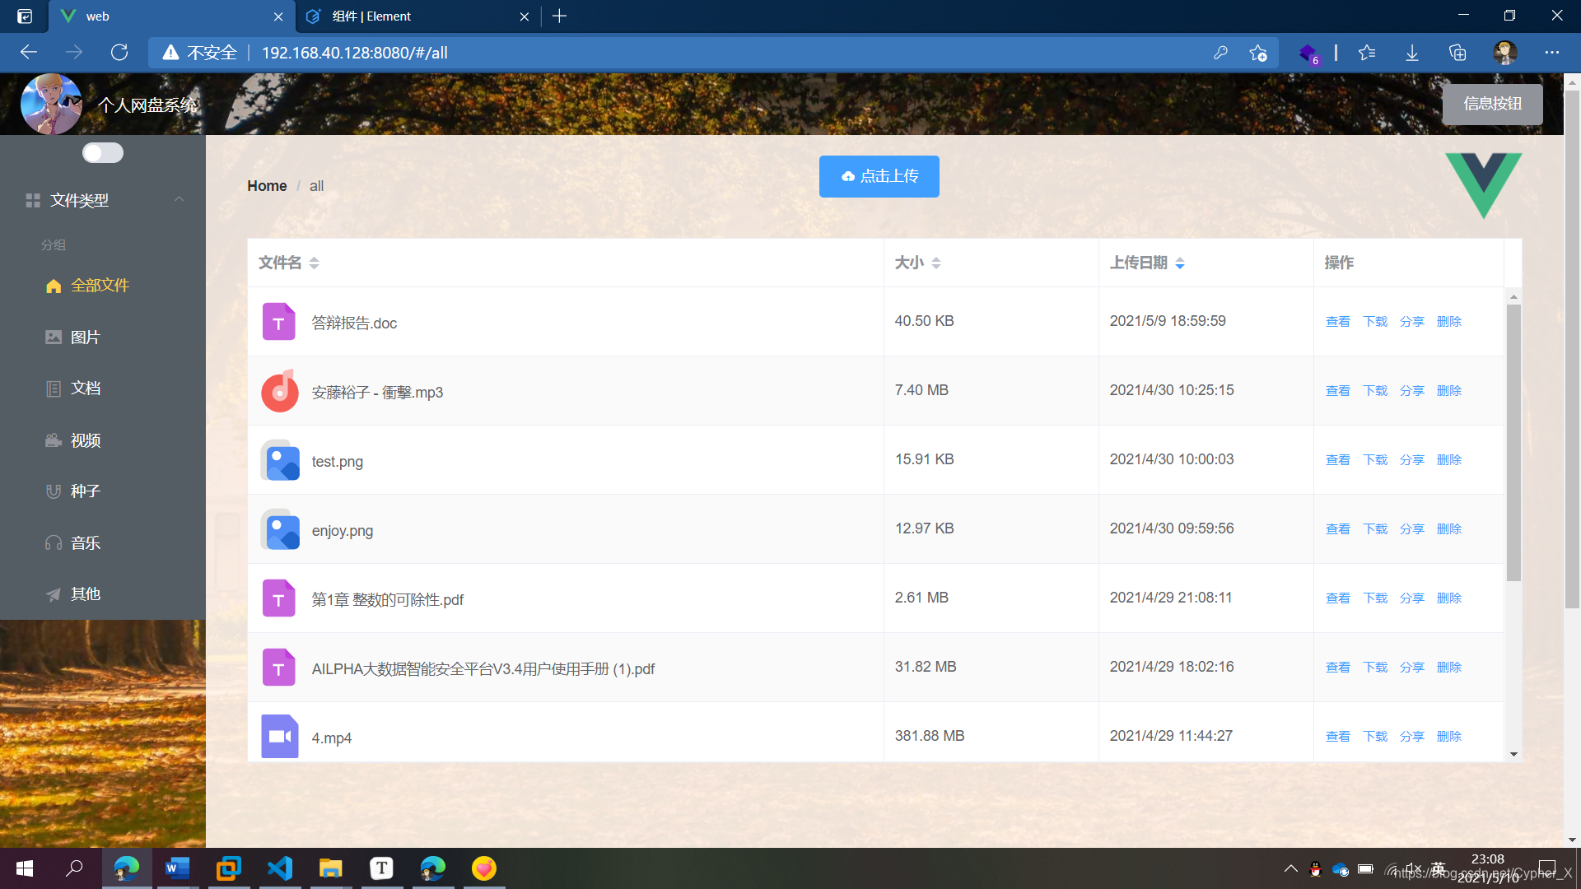Click the mp3 music file icon

pos(279,391)
